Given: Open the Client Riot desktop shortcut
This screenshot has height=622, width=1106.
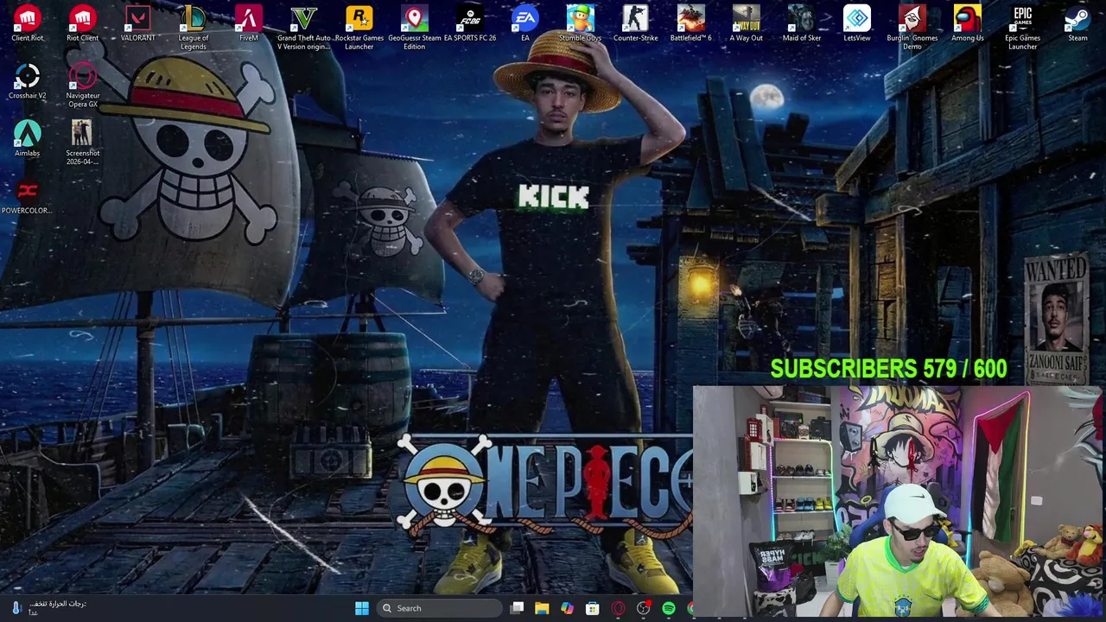Looking at the screenshot, I should click(x=28, y=24).
